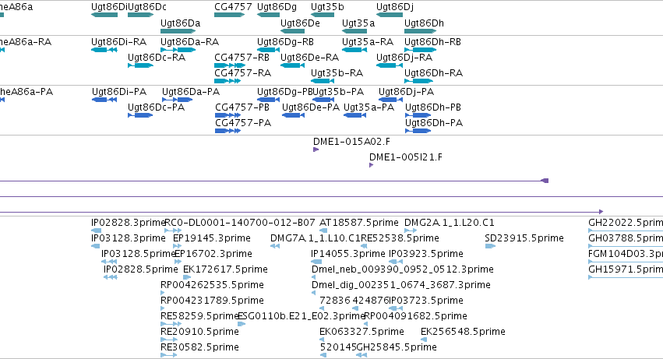Open protein Ugt86De-PA label
Viewport: 663px width, 359px height.
(311, 107)
